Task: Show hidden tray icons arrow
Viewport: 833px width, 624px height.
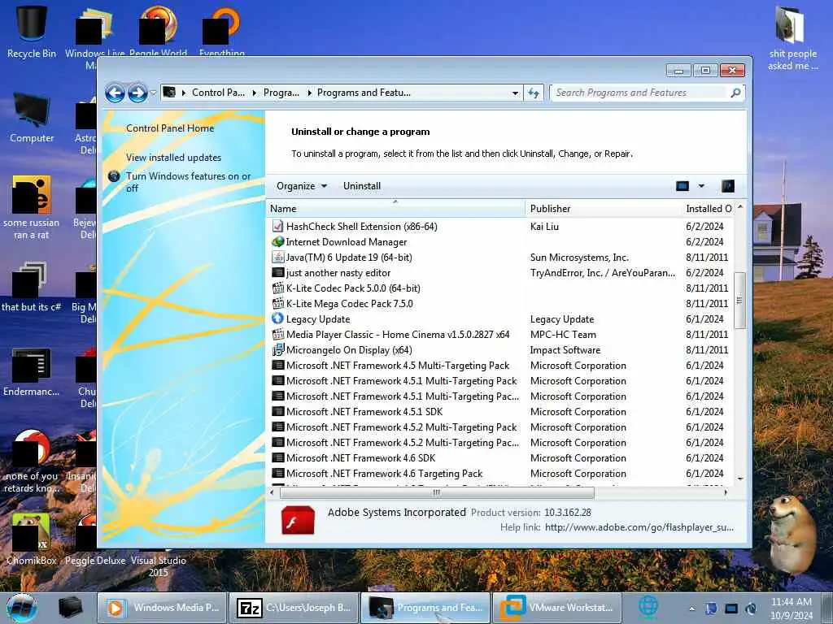Action: click(691, 609)
